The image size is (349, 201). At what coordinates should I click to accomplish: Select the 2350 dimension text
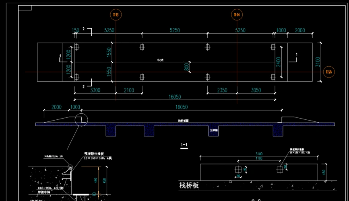(x=222, y=90)
